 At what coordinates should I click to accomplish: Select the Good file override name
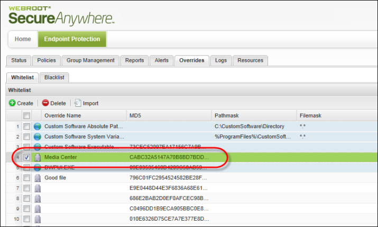(x=55, y=178)
